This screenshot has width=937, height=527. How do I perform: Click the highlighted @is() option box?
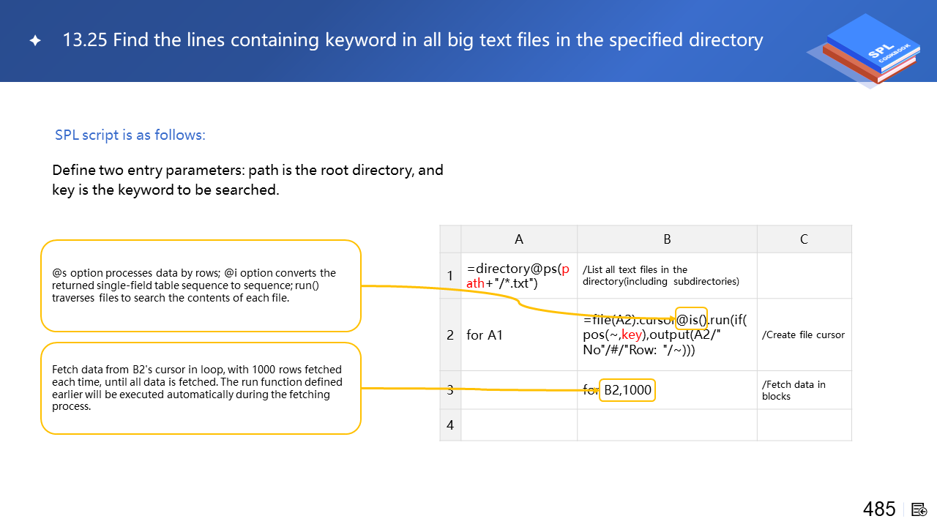point(691,319)
